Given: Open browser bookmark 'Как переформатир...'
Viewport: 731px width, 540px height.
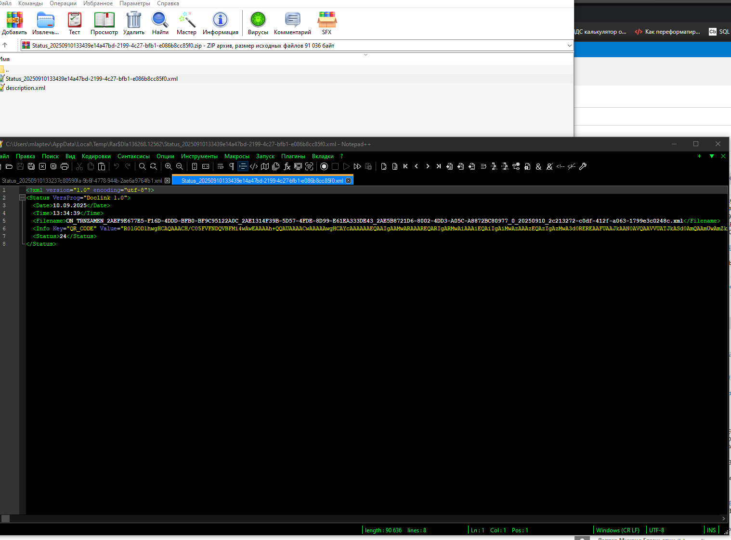Looking at the screenshot, I should [667, 32].
